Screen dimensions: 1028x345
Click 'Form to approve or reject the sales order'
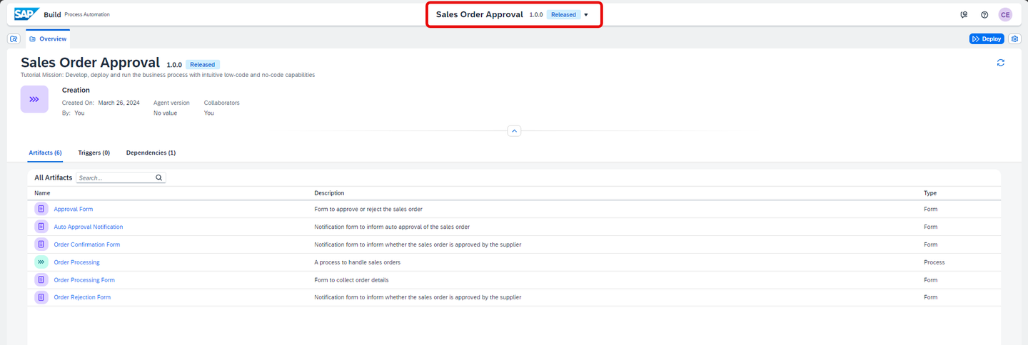(368, 209)
